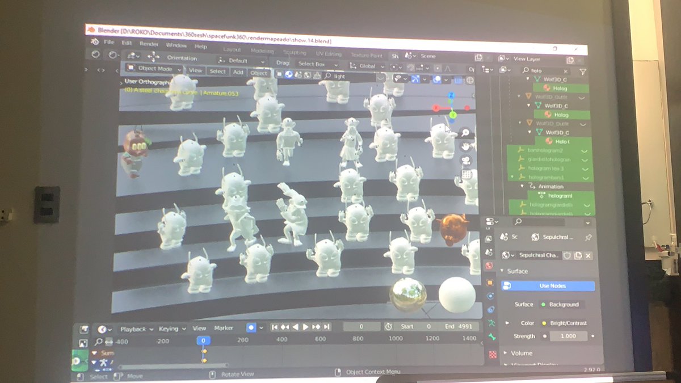Switch to the UV Editing workspace tab
The height and width of the screenshot is (383, 681).
(x=329, y=54)
